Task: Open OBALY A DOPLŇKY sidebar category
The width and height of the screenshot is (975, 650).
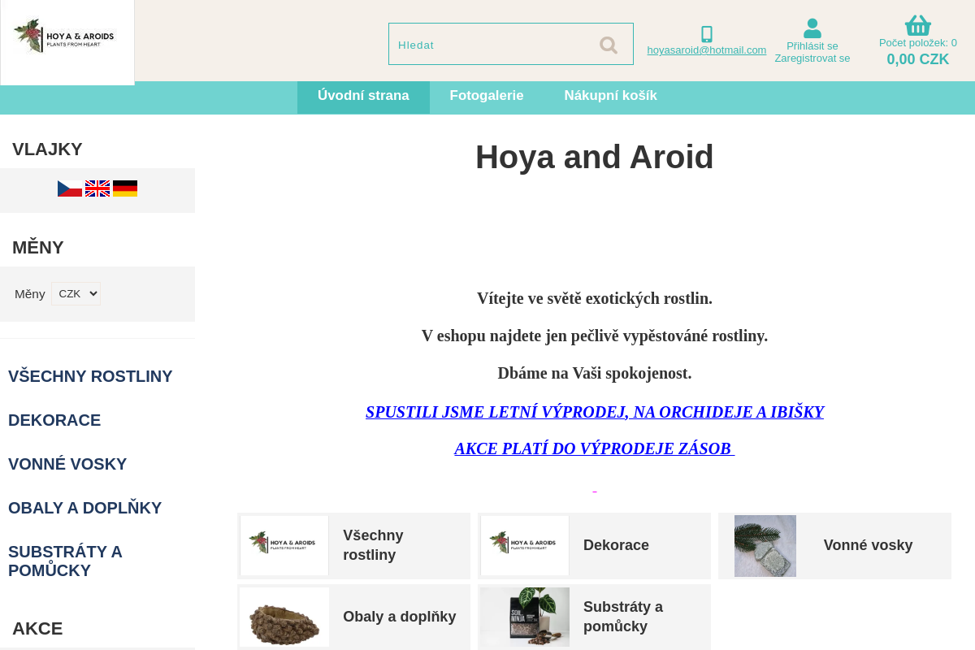Action: [85, 508]
